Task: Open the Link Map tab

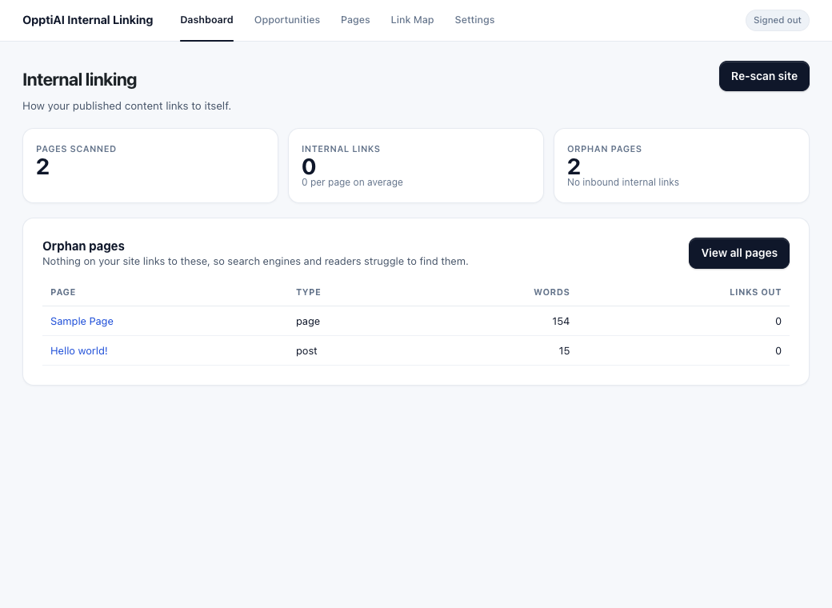Action: (412, 20)
